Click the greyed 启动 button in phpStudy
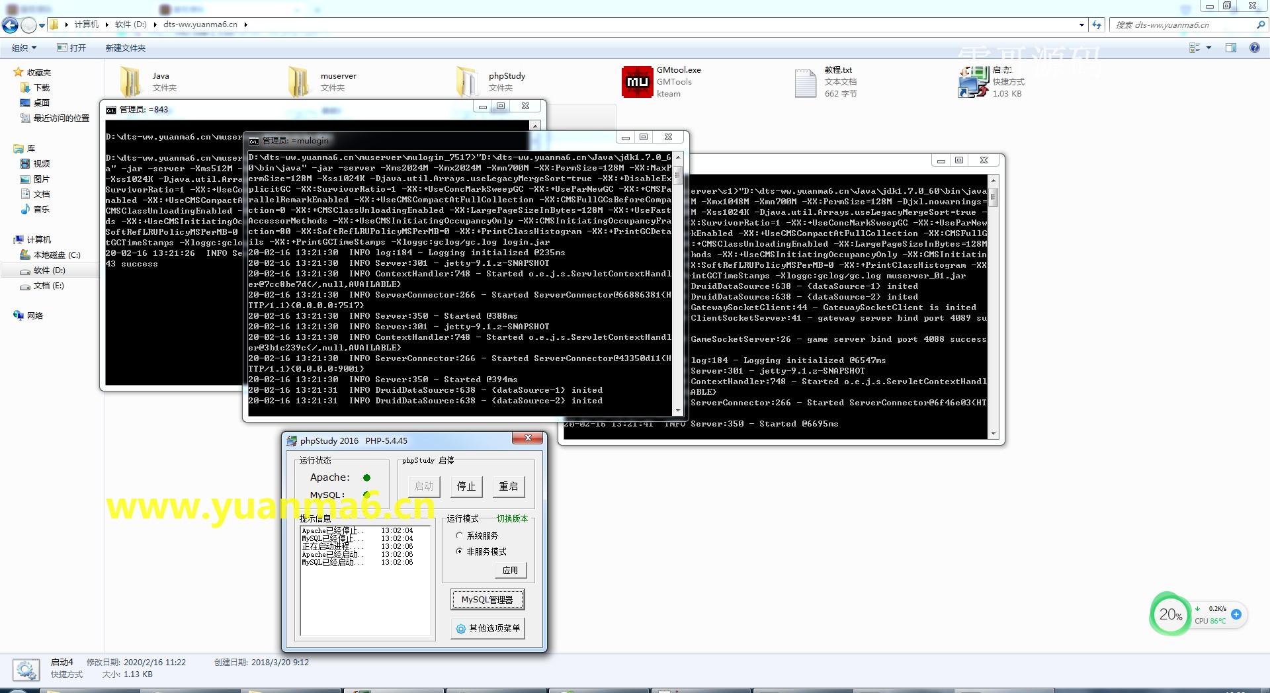 424,486
